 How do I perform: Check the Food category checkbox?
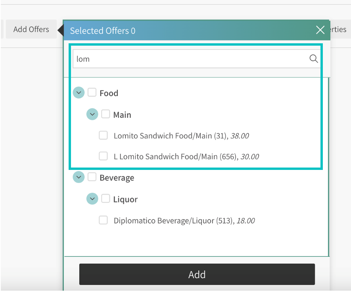coord(92,93)
